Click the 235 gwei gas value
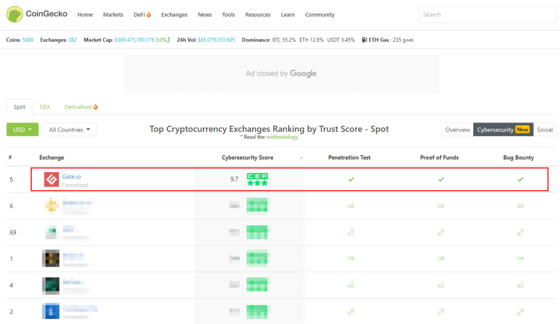 [403, 40]
